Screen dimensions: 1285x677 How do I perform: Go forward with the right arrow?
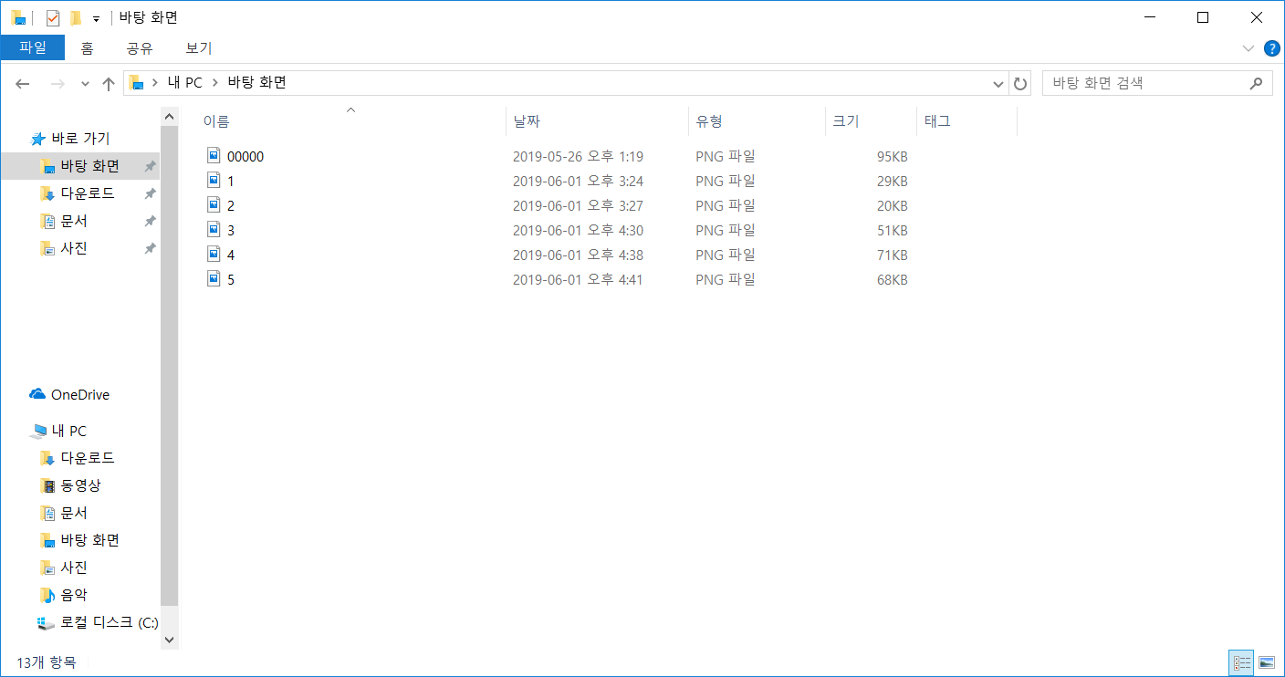pyautogui.click(x=57, y=84)
